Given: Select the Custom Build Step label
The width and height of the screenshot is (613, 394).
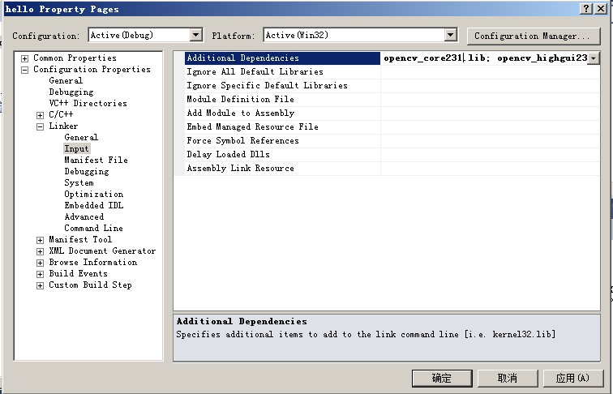Looking at the screenshot, I should [x=90, y=285].
